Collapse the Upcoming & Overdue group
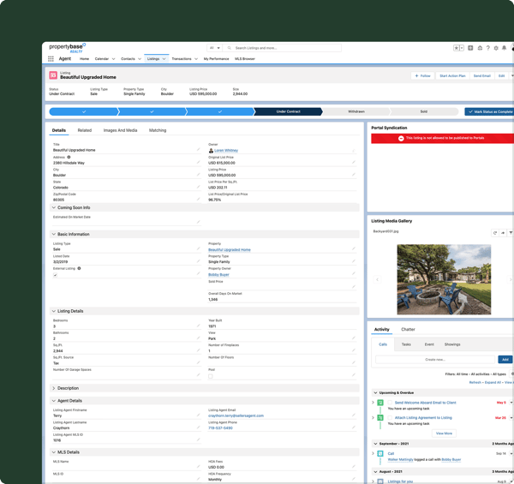The width and height of the screenshot is (514, 484). [376, 392]
